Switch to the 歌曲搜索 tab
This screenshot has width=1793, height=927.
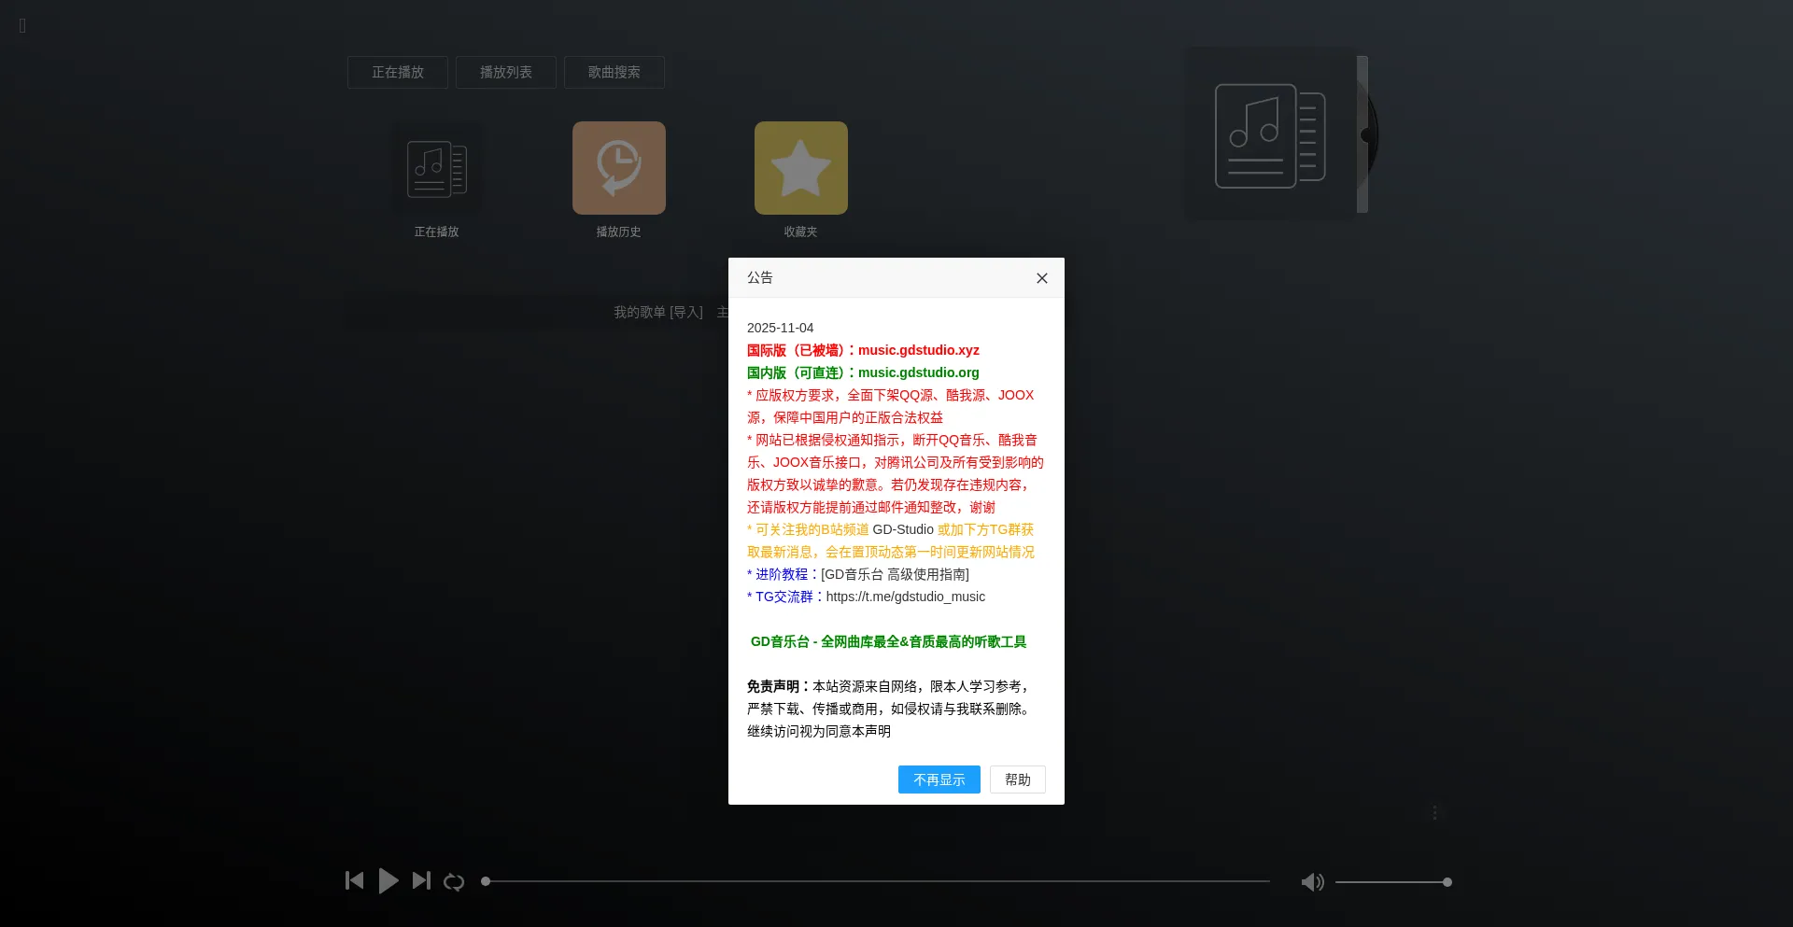(614, 72)
